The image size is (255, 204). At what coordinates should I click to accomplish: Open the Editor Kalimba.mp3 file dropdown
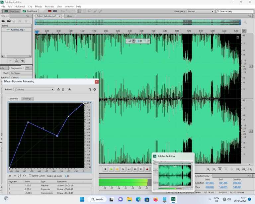[x=60, y=16]
